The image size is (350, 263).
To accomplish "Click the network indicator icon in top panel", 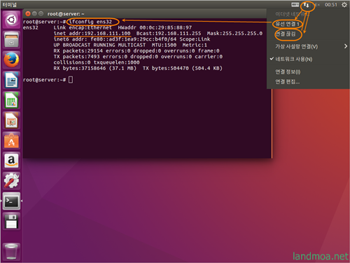I will click(x=307, y=5).
